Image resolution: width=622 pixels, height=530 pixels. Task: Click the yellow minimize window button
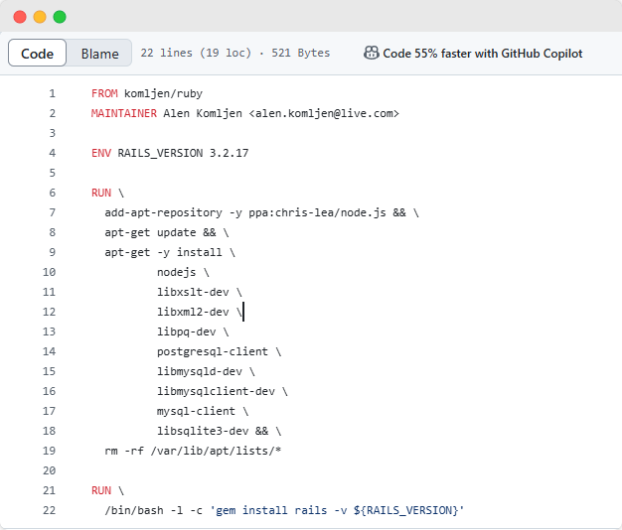[x=40, y=17]
